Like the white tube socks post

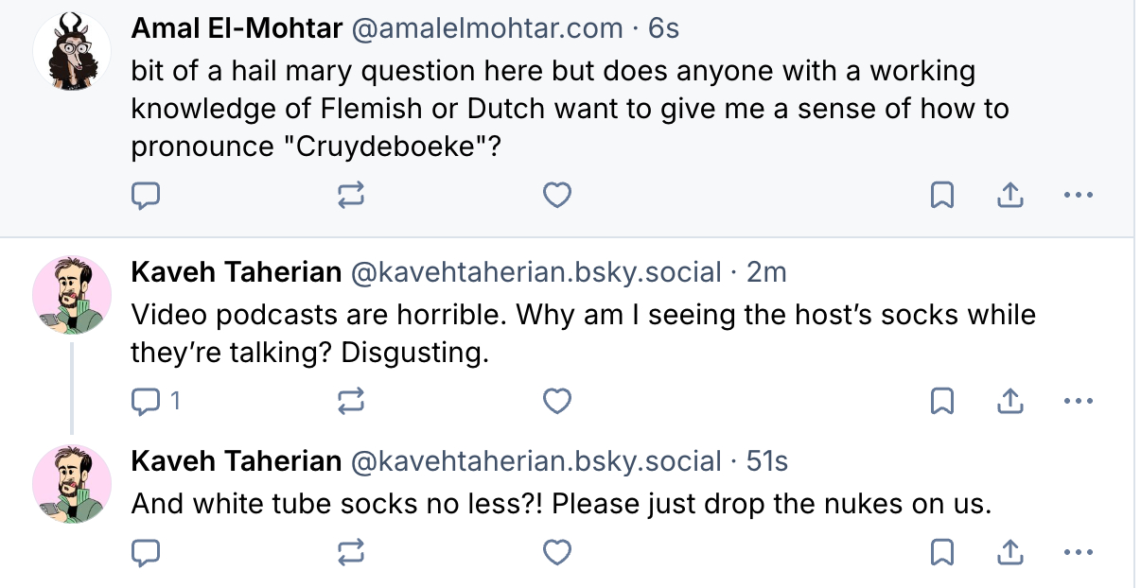tap(557, 551)
